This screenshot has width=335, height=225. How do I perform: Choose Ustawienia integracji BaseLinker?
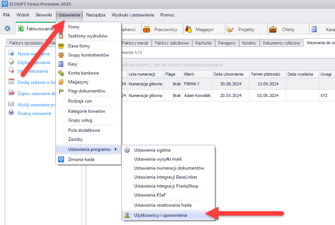click(x=165, y=177)
